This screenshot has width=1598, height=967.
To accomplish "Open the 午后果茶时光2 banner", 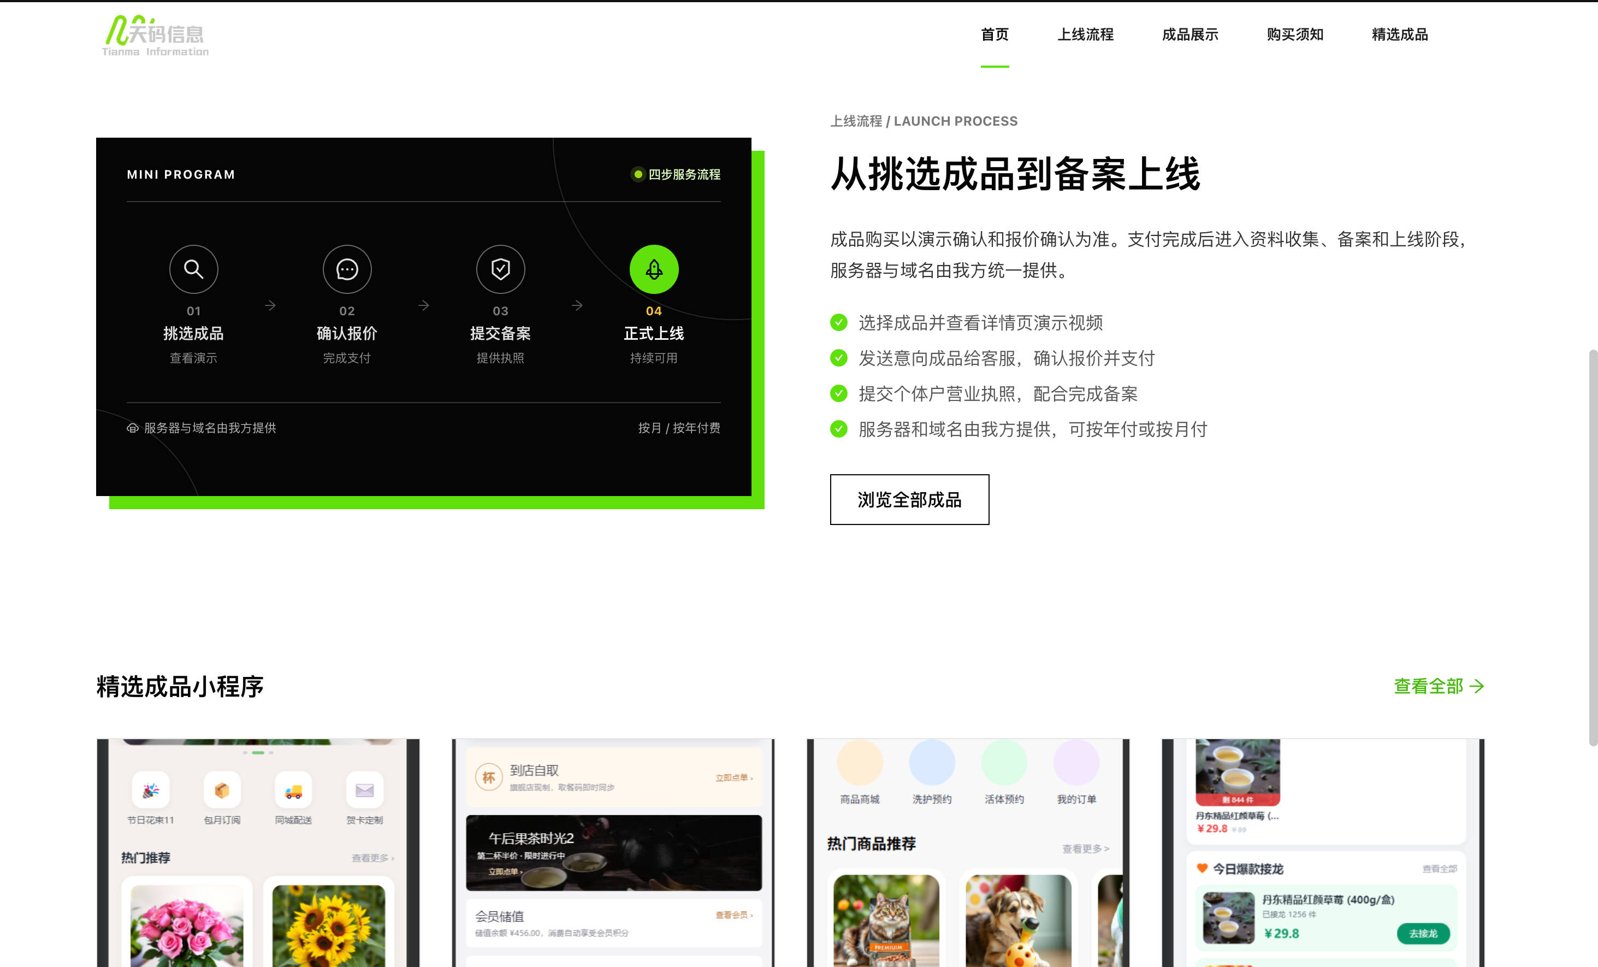I will point(613,853).
